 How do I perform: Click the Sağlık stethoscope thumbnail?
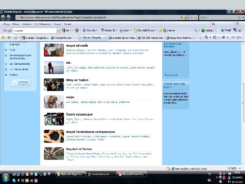coord(54,102)
